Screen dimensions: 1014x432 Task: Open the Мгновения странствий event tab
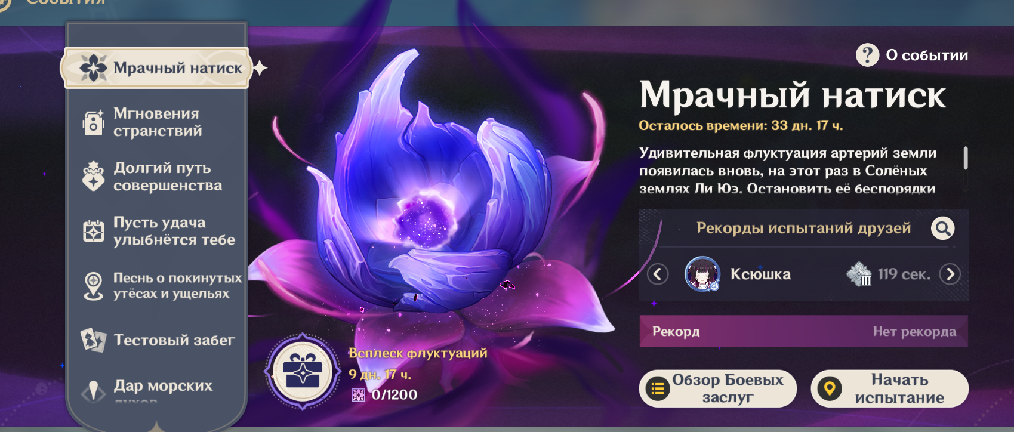pos(156,122)
